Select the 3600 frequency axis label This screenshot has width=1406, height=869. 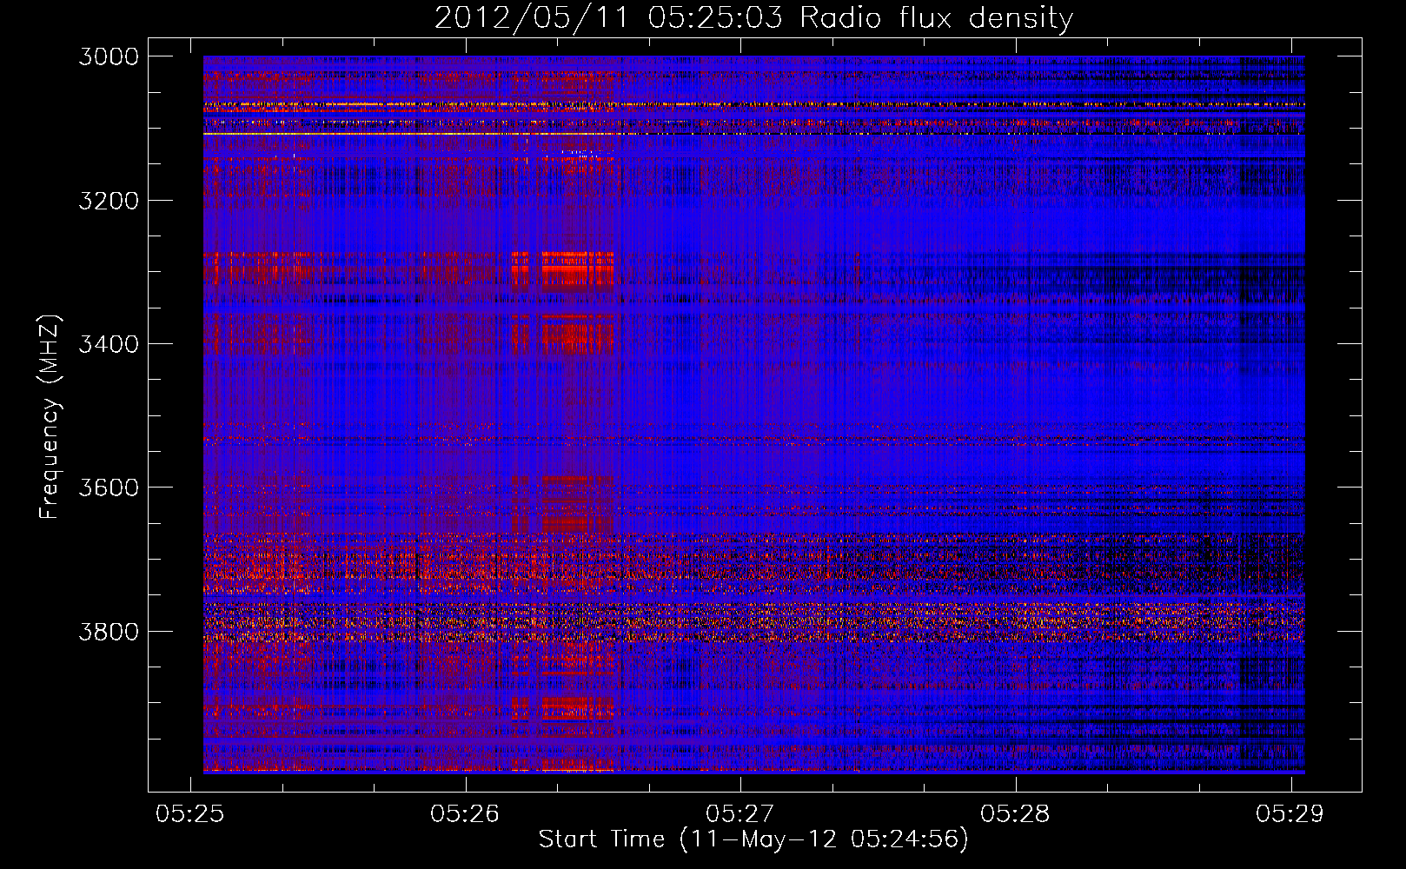[109, 488]
